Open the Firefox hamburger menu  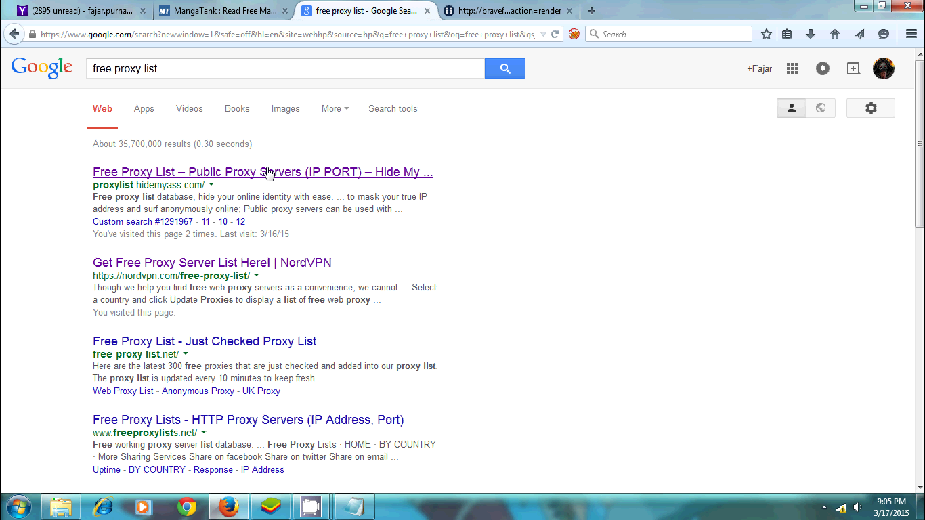(911, 34)
